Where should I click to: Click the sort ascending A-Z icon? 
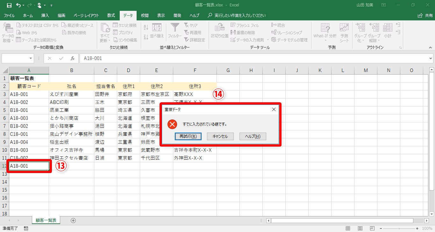pyautogui.click(x=146, y=27)
